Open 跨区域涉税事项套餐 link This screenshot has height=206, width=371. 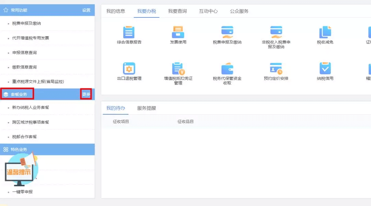[31, 122]
